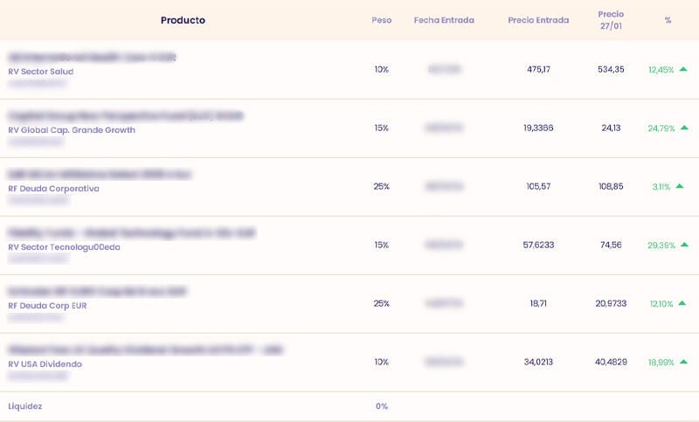Click the up arrow next to 18,99%

(x=683, y=362)
